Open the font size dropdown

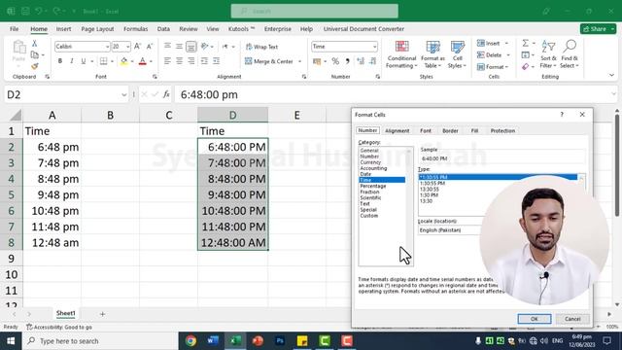tap(127, 47)
